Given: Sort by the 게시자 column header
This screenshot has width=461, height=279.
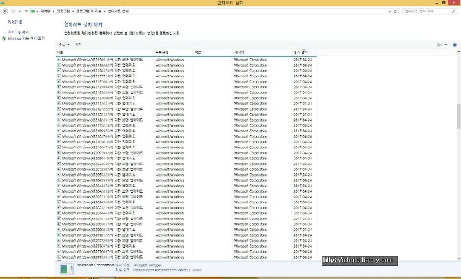Looking at the screenshot, I should point(262,52).
